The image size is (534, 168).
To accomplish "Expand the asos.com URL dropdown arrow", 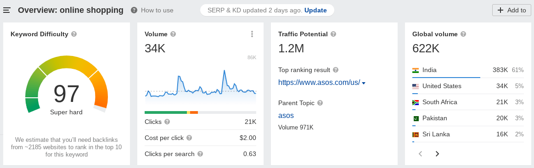I will pyautogui.click(x=364, y=83).
